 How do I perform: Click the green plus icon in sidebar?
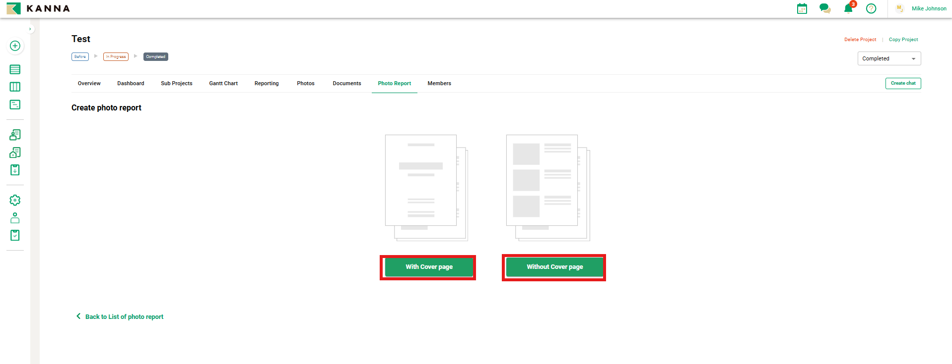coord(15,46)
